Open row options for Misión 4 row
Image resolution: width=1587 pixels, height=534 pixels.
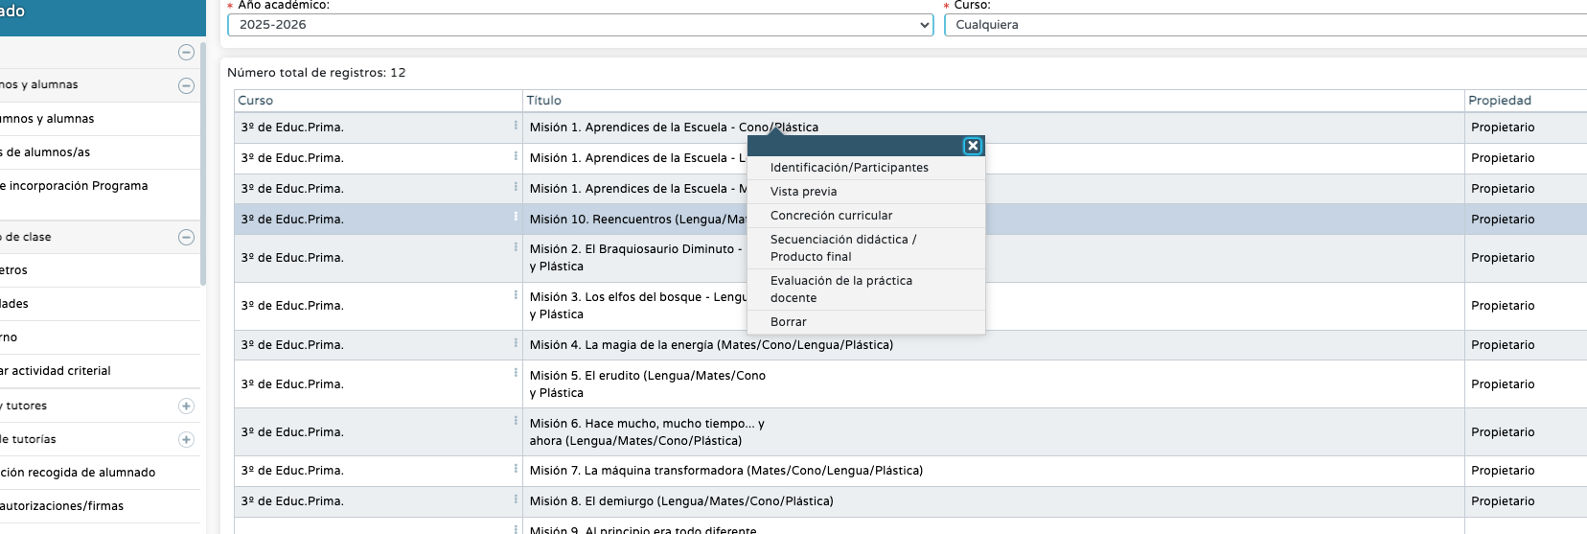(516, 342)
